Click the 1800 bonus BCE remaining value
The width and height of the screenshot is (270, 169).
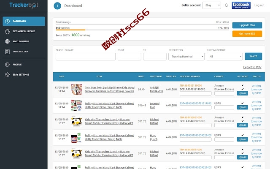pyautogui.click(x=75, y=35)
